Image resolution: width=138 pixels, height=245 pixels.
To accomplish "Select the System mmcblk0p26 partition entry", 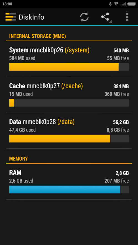I will (69, 59).
